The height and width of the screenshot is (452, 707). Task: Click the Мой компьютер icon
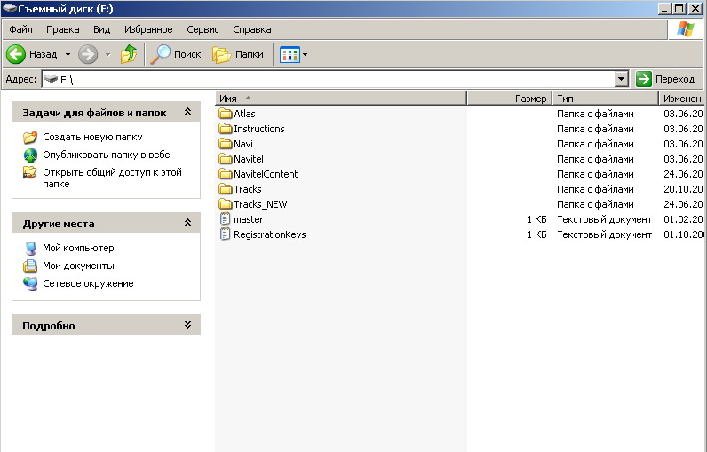pos(30,249)
